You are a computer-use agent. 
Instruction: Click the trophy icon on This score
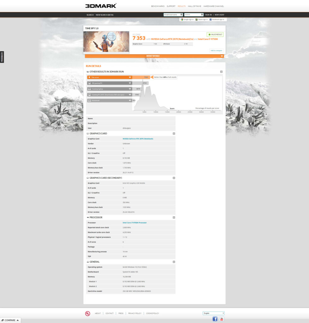[x=89, y=78]
